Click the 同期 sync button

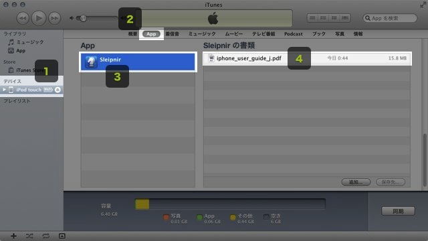(398, 212)
